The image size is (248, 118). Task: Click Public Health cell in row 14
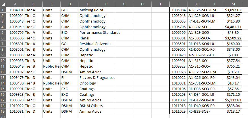point(52,83)
